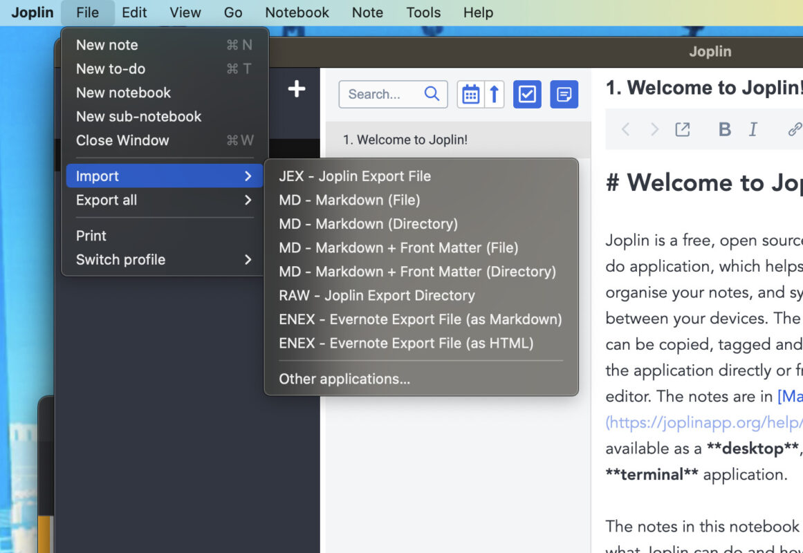Open the Tools menu in menu bar
The image size is (803, 553).
[x=423, y=12]
